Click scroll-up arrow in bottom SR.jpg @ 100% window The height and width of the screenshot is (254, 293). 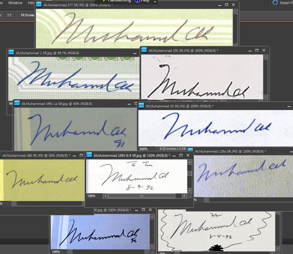[x=152, y=217]
